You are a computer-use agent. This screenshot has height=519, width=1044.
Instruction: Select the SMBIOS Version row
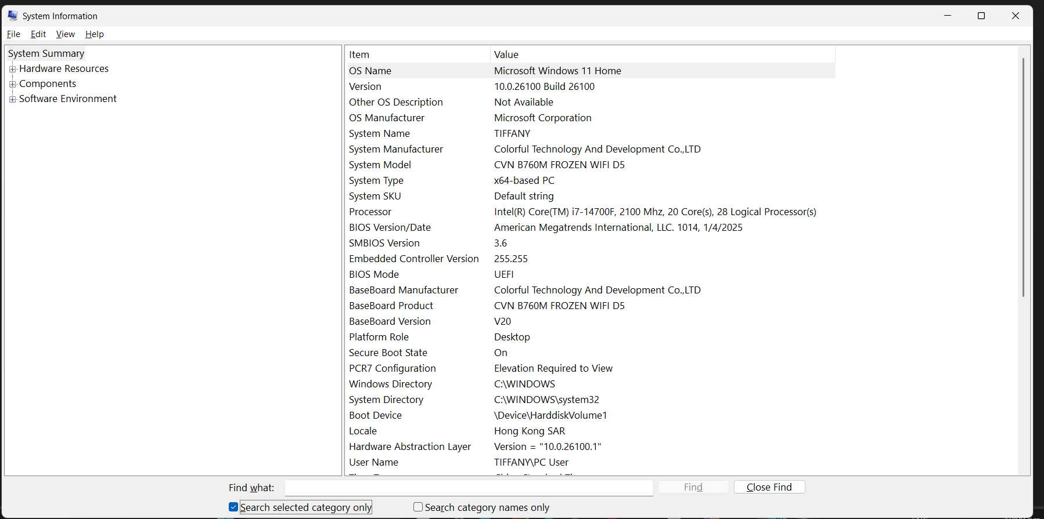591,243
